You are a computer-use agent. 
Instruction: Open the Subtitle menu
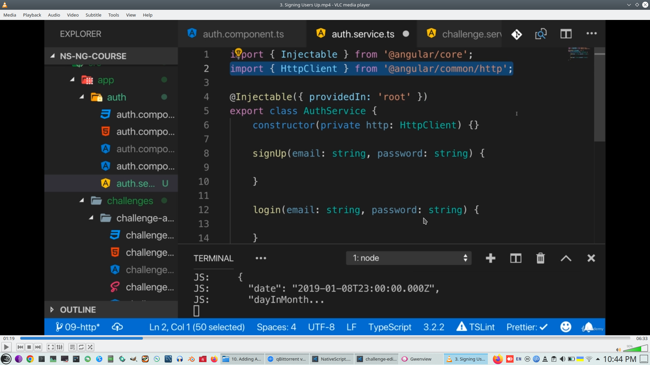[x=93, y=15]
